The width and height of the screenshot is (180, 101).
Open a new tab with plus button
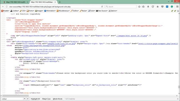(x=60, y=2)
